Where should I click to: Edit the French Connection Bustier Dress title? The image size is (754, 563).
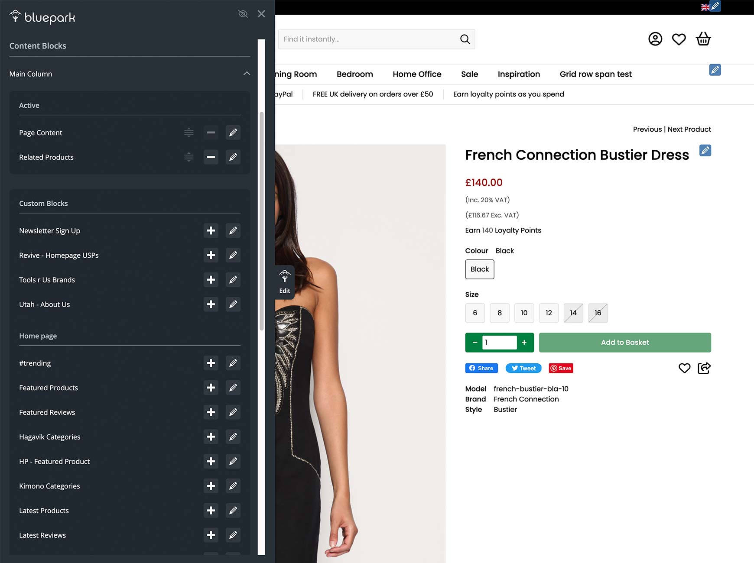click(x=705, y=151)
